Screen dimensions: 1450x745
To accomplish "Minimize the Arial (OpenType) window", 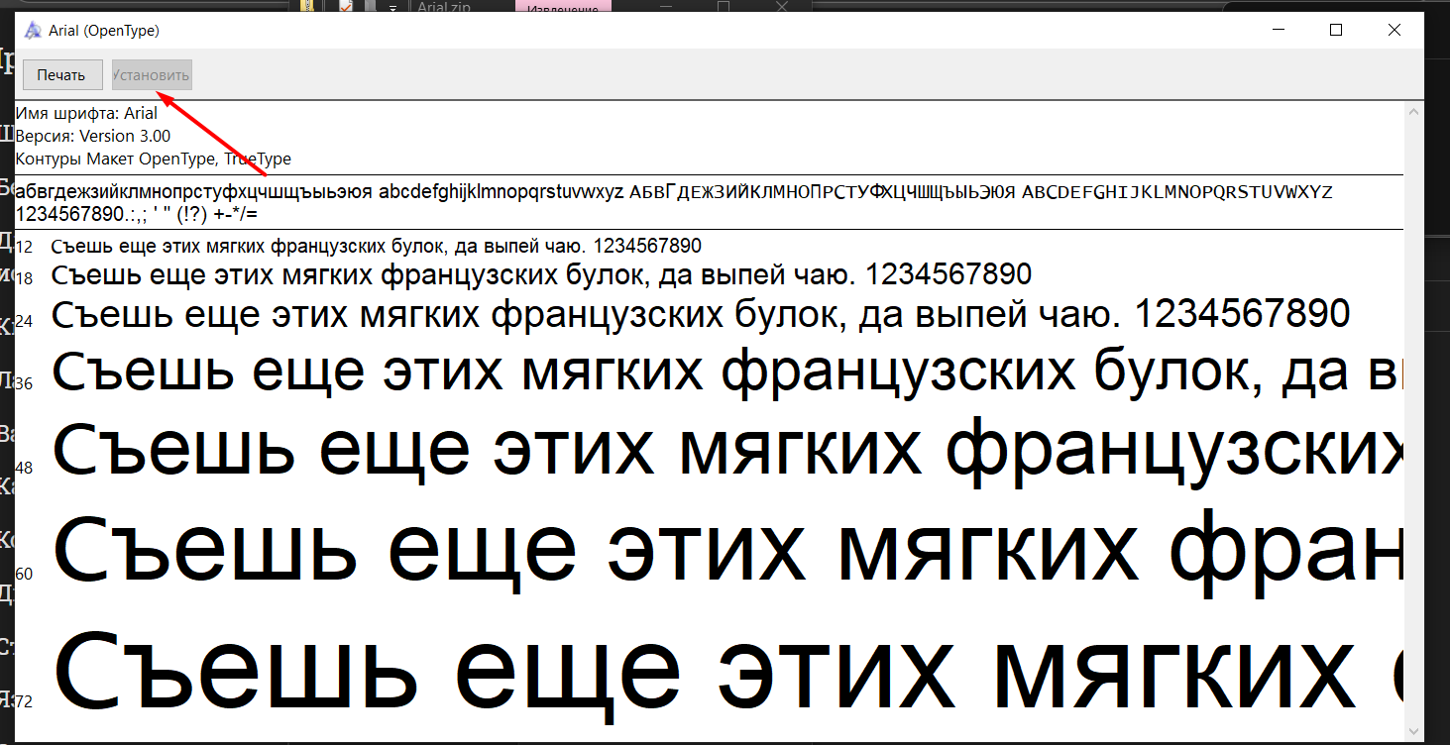I will pos(1278,30).
